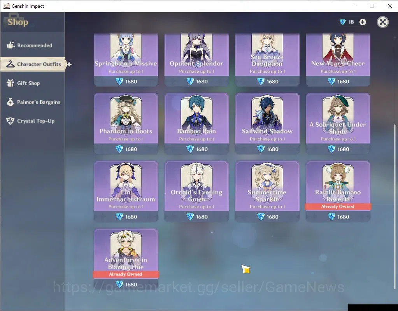The width and height of the screenshot is (398, 311).
Task: Click the 1680 price under Opulent Splendor
Action: click(x=202, y=81)
